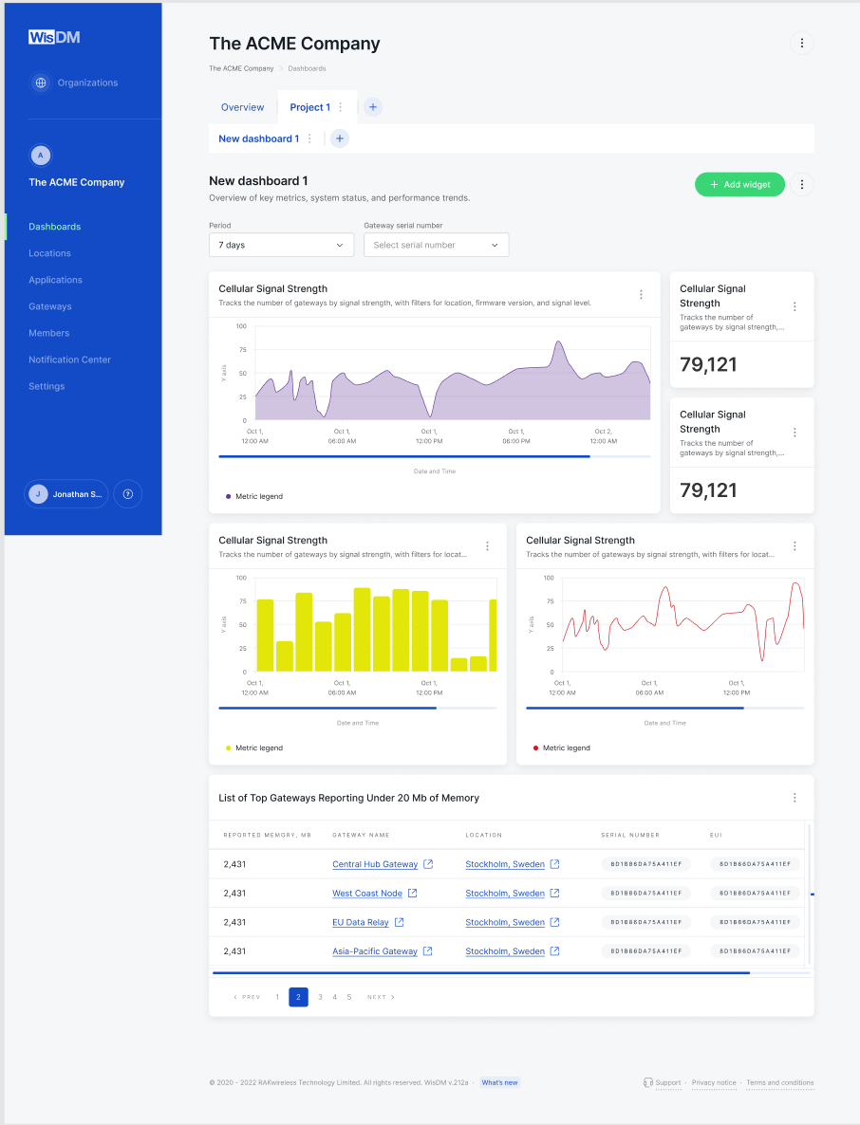Viewport: 860px width, 1125px height.
Task: Select the Project 1 tab
Action: (x=310, y=107)
